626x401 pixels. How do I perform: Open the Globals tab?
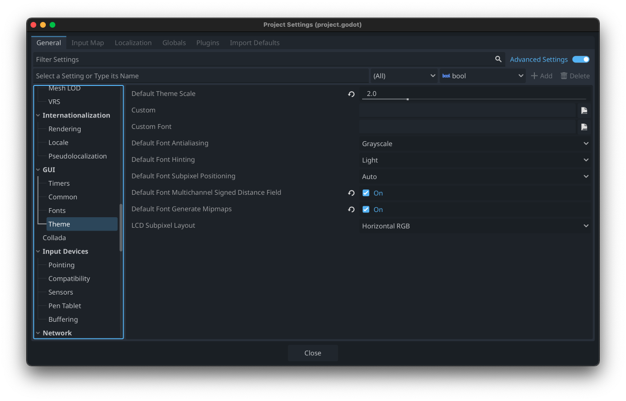coord(174,43)
